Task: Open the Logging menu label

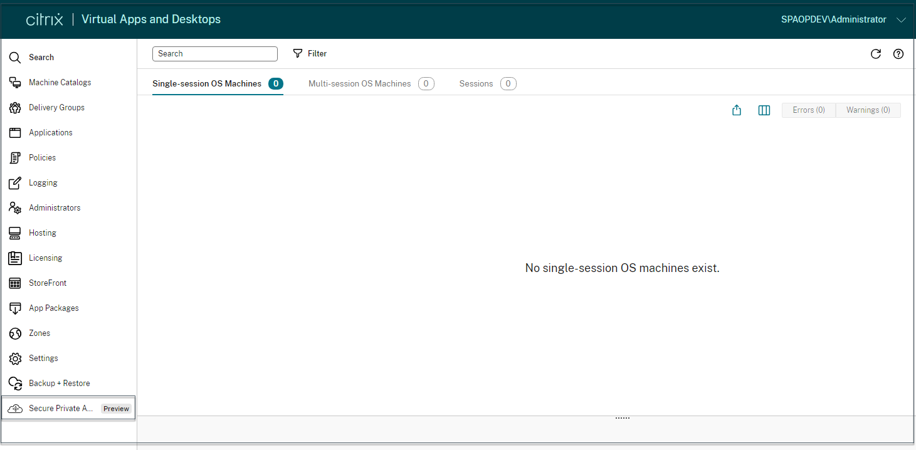Action: [43, 183]
